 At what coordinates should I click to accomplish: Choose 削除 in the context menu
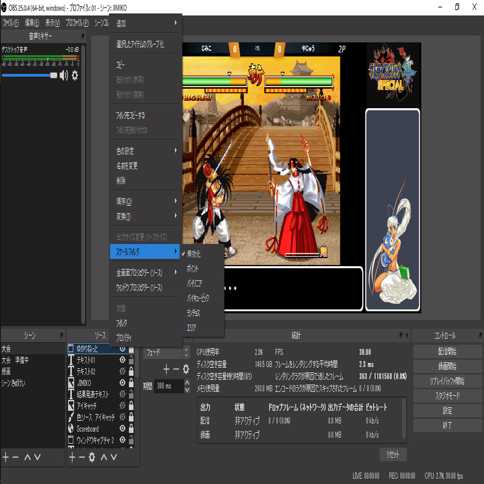(x=145, y=181)
